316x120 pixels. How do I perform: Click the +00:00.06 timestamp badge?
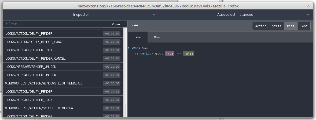(112, 83)
